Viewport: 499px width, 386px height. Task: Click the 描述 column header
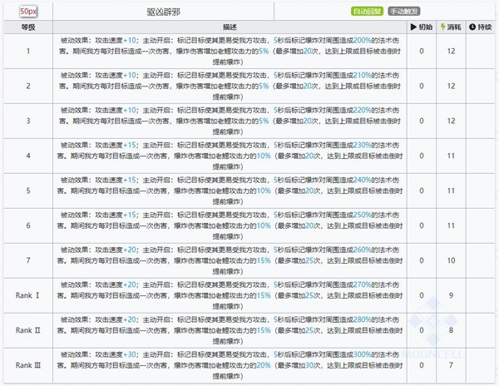(x=230, y=27)
